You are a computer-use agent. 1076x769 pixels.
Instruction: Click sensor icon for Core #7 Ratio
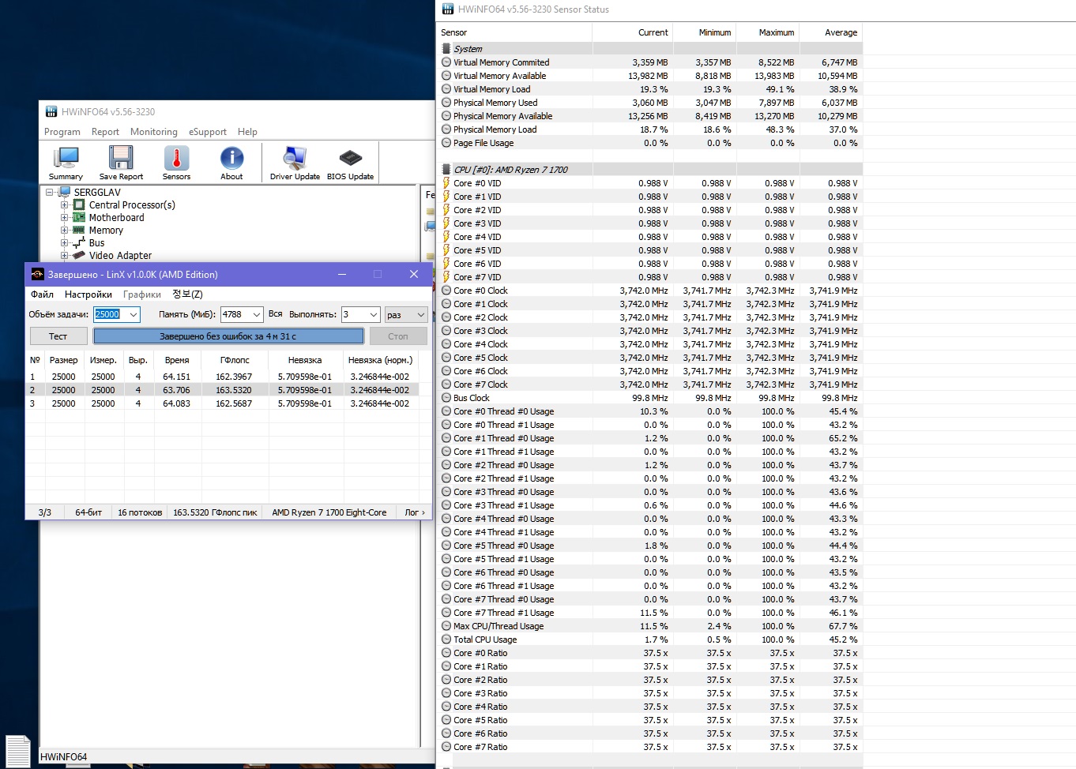pyautogui.click(x=446, y=747)
